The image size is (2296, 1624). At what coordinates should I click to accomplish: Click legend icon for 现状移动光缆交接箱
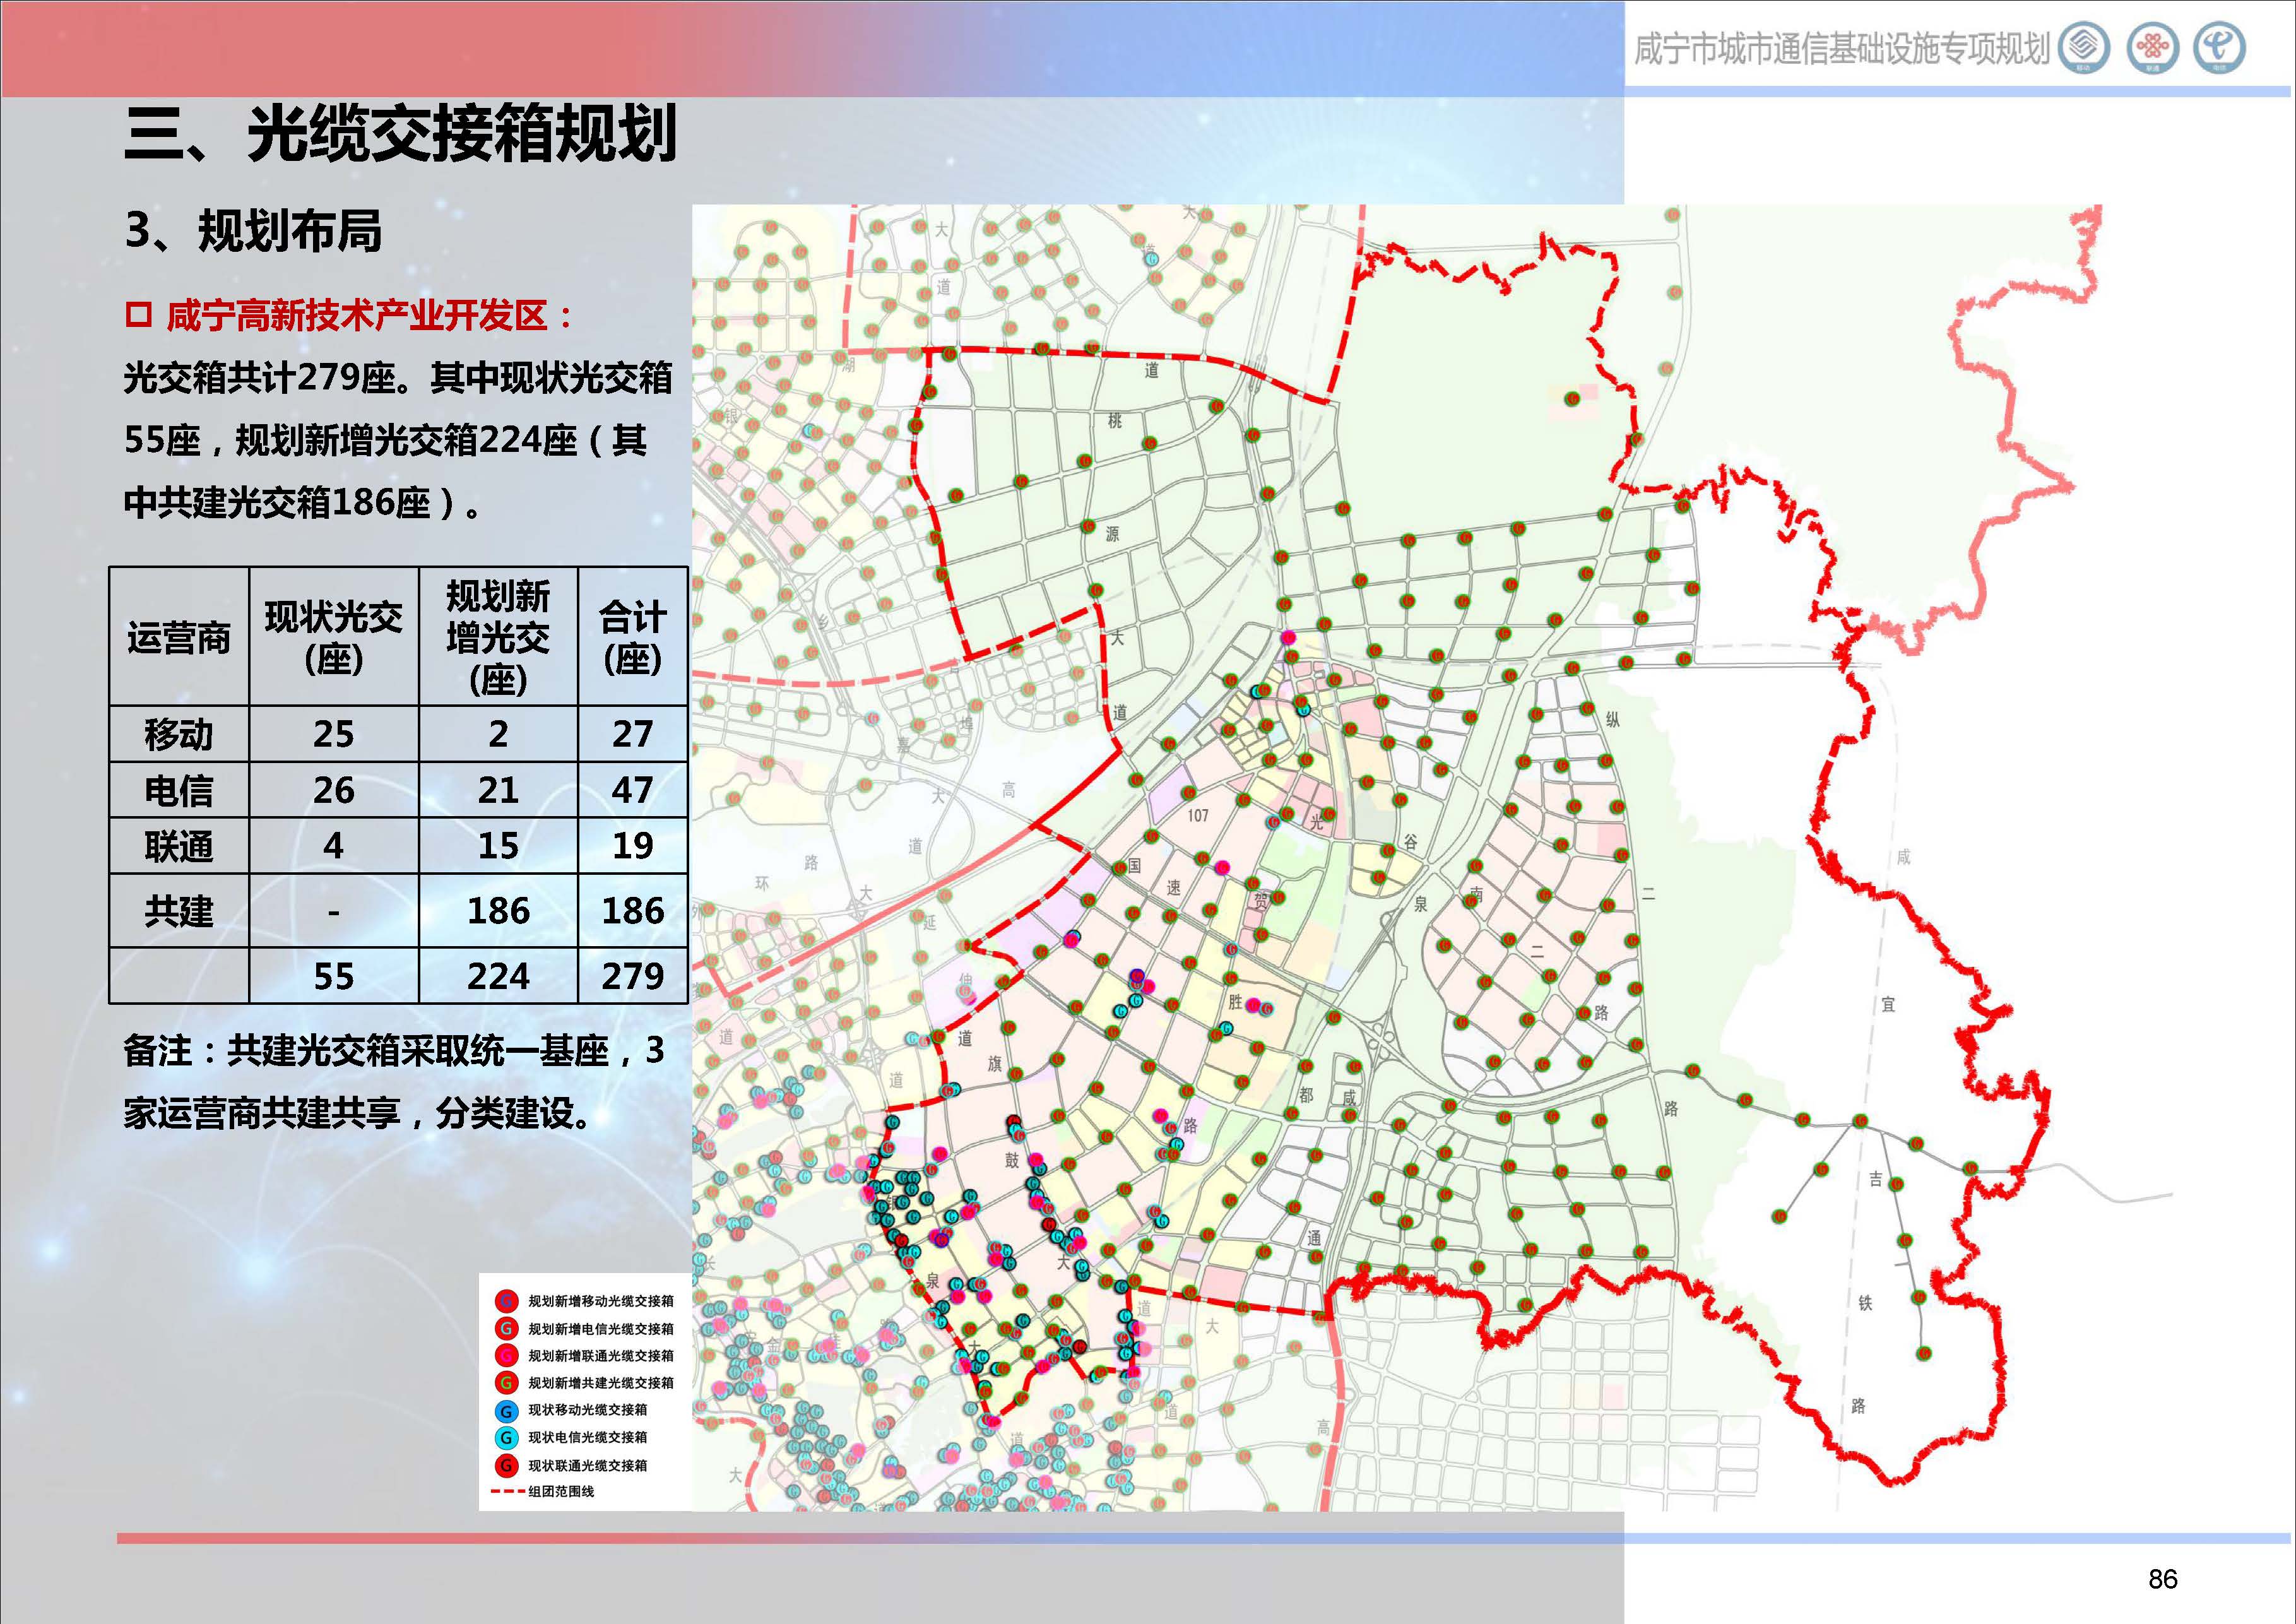(506, 1411)
